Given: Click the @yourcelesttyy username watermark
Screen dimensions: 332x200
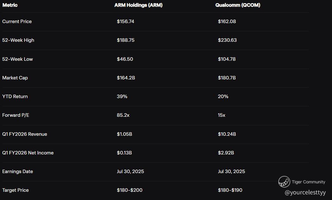Looking at the screenshot, I should point(305,192).
